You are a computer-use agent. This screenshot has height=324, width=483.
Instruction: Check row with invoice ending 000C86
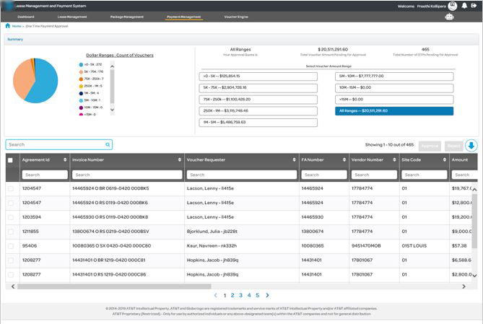point(11,275)
